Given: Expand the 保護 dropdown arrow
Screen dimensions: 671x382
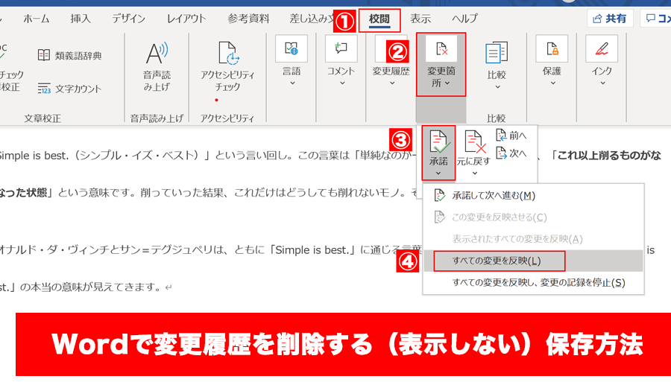Looking at the screenshot, I should pos(552,83).
